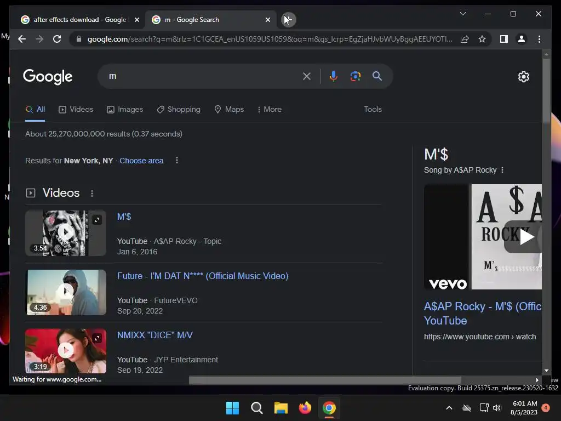Click the scroll-right arrow
This screenshot has height=421, width=561.
[x=537, y=380]
